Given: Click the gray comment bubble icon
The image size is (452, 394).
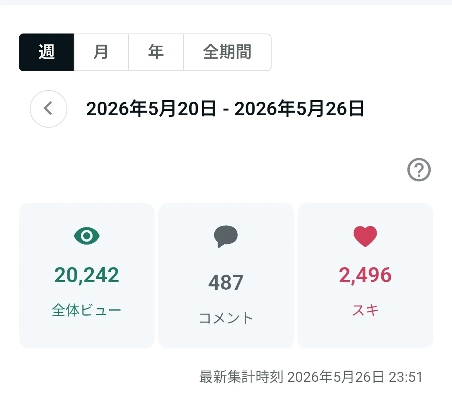Looking at the screenshot, I should pyautogui.click(x=226, y=236).
